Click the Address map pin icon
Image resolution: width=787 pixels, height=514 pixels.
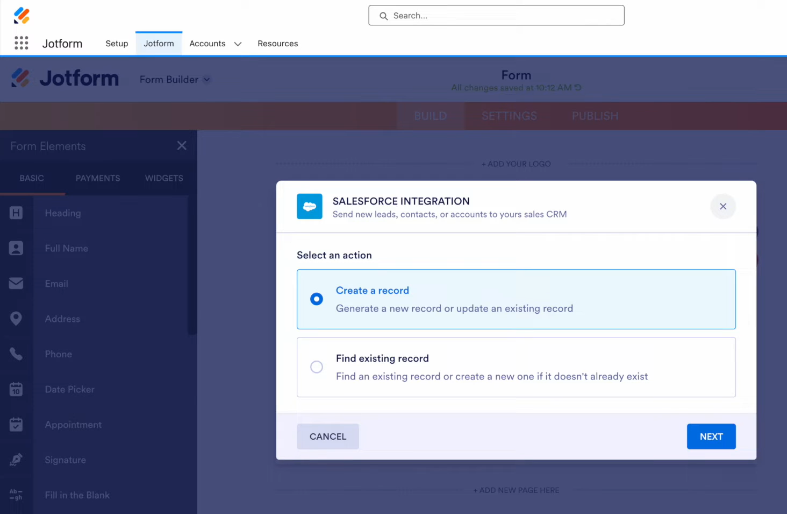tap(16, 319)
